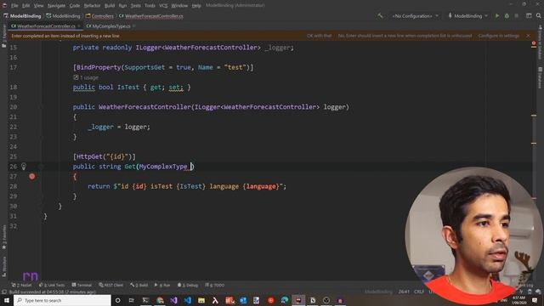Open the layout window icon in toolbar
The height and width of the screenshot is (306, 544).
pos(529,16)
